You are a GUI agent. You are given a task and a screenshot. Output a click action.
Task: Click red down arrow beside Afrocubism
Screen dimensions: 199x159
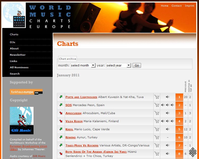[x=61, y=113]
